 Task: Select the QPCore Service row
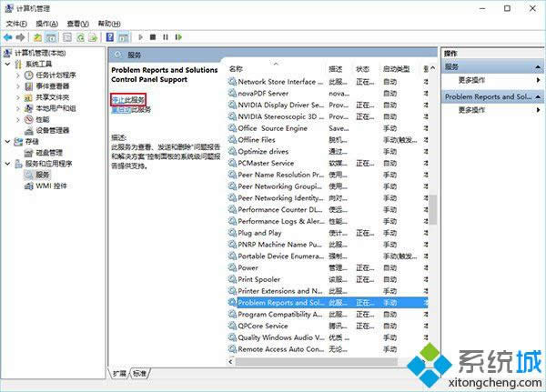coord(328,326)
